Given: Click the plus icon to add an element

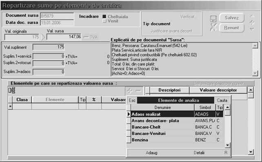Looking at the screenshot, I should click(130, 91).
